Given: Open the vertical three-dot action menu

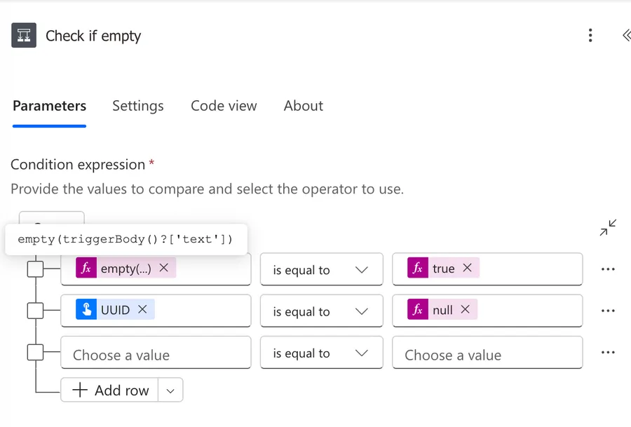Looking at the screenshot, I should 590,36.
